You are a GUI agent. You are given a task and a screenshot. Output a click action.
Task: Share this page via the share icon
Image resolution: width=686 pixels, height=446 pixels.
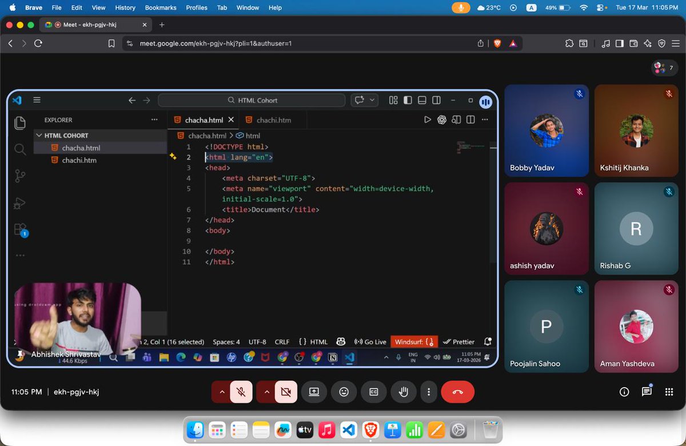[x=481, y=43]
